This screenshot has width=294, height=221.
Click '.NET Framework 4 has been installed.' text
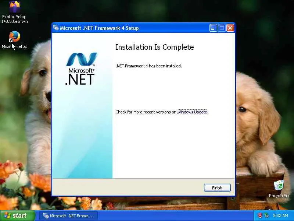[149, 66]
